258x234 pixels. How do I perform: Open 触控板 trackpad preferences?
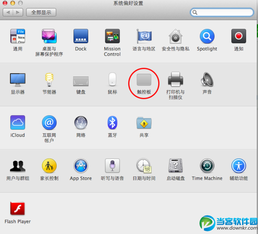[144, 80]
